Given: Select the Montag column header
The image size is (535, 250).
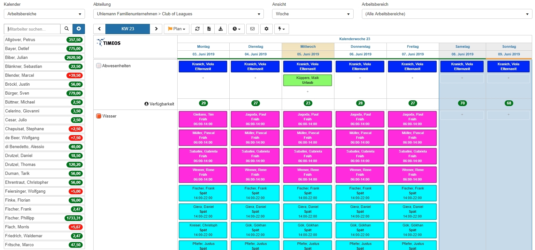Looking at the screenshot, I should [x=203, y=46].
